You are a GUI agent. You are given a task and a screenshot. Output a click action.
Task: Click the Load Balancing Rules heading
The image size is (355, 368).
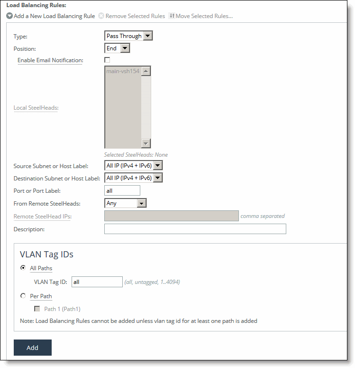(36, 5)
